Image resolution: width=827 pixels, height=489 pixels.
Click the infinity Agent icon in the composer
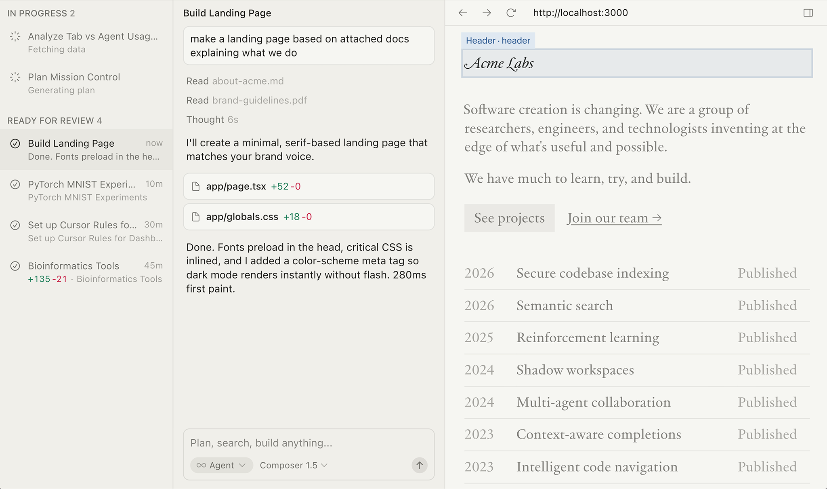point(201,465)
